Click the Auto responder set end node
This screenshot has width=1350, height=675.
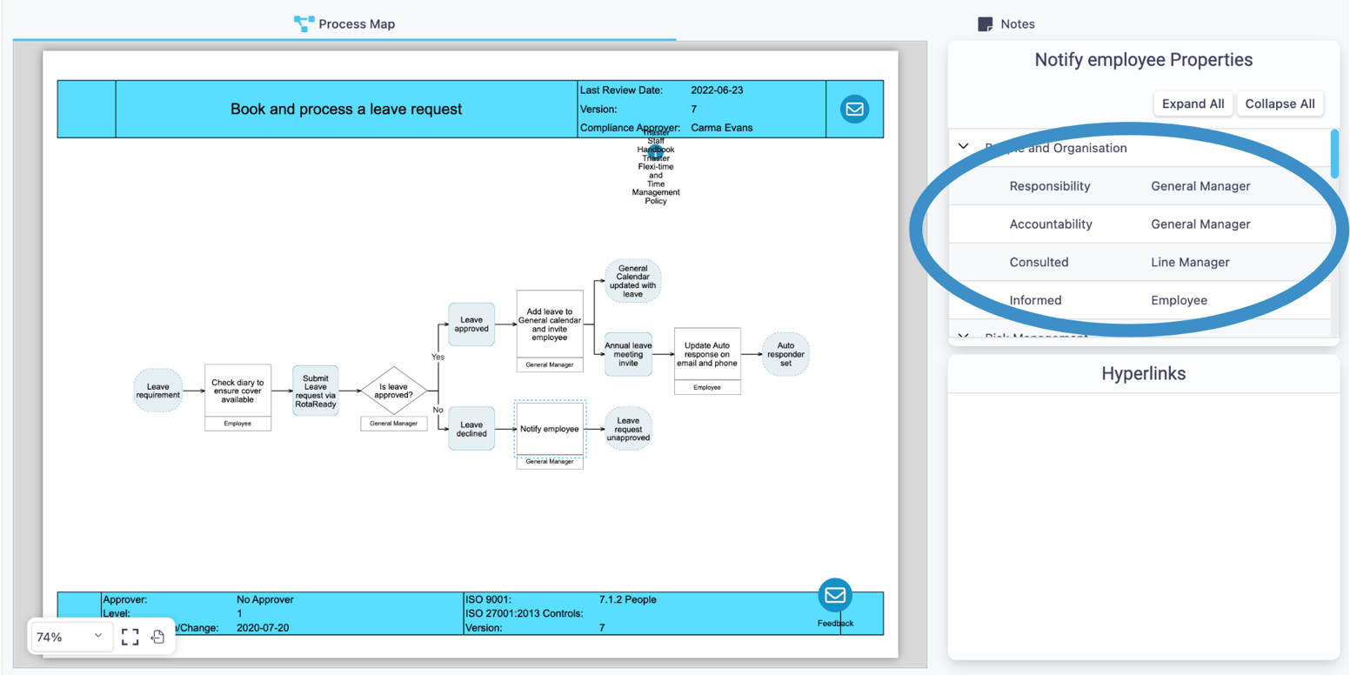click(785, 354)
